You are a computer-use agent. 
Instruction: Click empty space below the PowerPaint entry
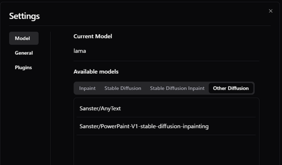(166, 151)
